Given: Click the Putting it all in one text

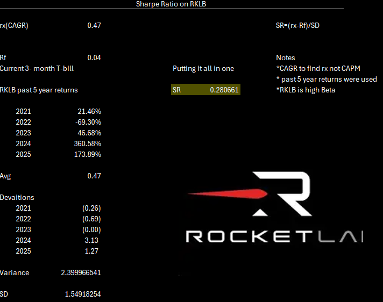Looking at the screenshot, I should pos(203,68).
